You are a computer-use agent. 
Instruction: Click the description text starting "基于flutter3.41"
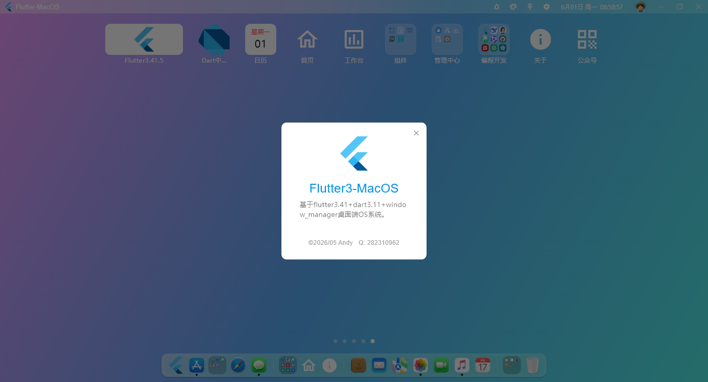[353, 209]
